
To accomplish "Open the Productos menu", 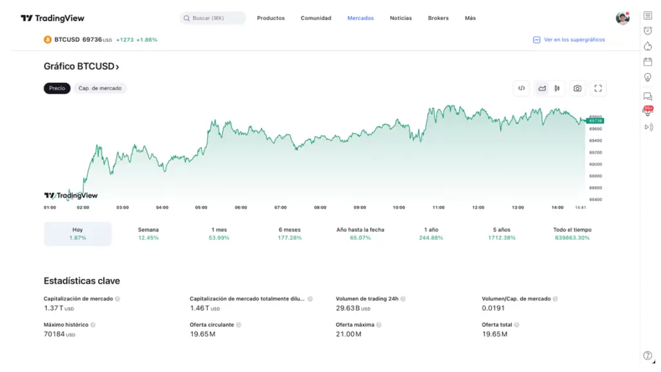I will (x=270, y=18).
